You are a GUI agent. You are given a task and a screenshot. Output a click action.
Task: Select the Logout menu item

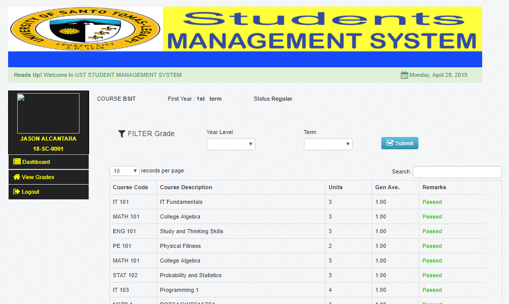click(49, 192)
